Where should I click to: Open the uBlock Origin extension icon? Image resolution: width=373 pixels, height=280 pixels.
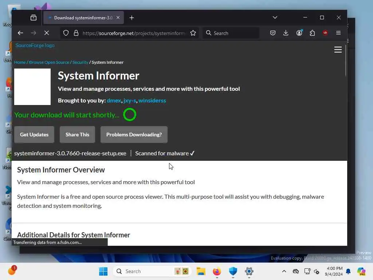(x=325, y=33)
